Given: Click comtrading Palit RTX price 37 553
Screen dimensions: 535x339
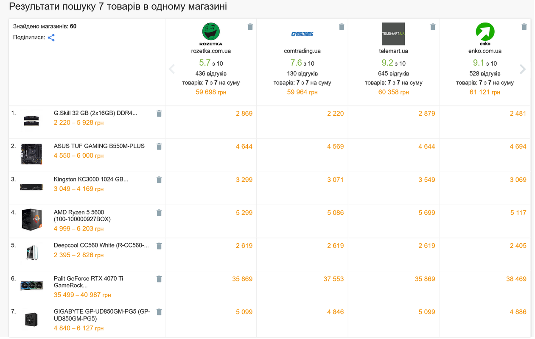Looking at the screenshot, I should (x=333, y=279).
